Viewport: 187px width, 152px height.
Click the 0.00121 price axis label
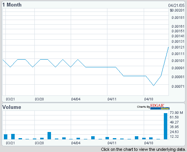178,47
